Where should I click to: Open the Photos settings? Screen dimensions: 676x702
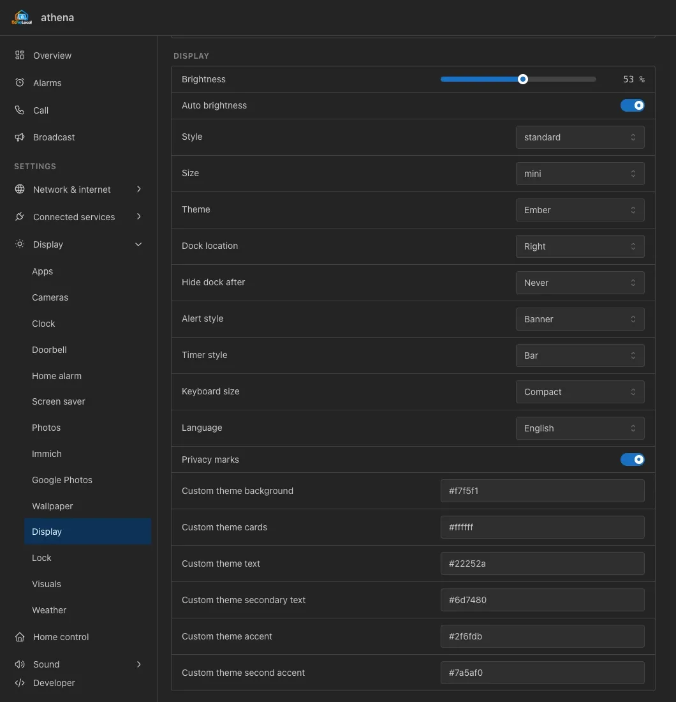46,428
